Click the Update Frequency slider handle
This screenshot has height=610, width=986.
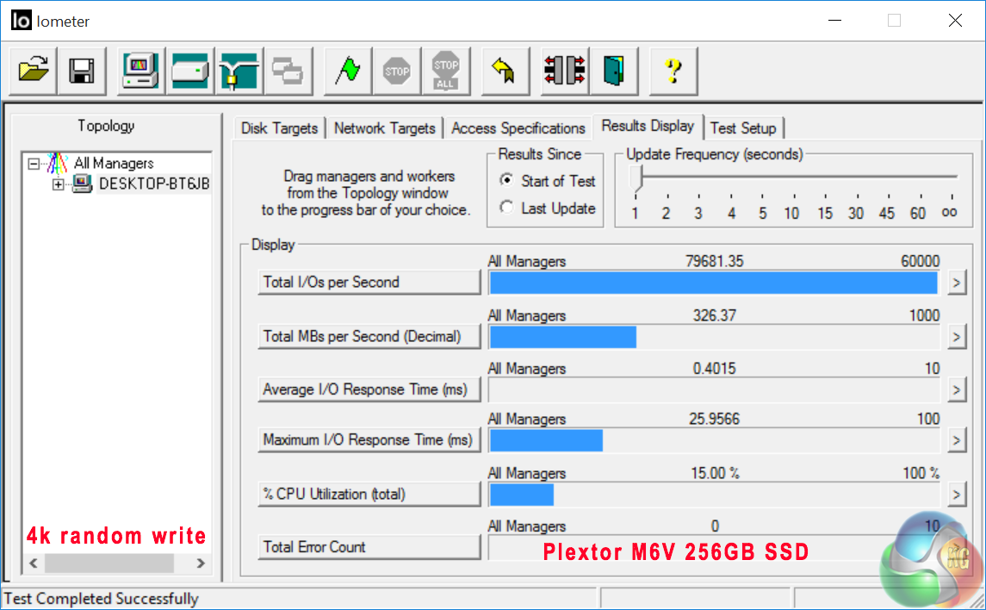click(x=636, y=179)
